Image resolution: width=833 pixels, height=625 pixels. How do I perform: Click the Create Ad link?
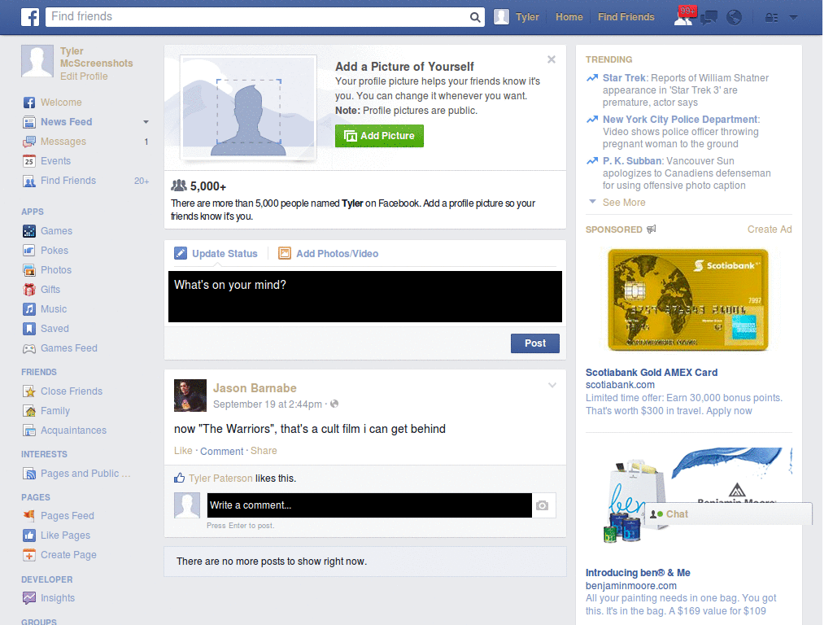click(x=770, y=229)
